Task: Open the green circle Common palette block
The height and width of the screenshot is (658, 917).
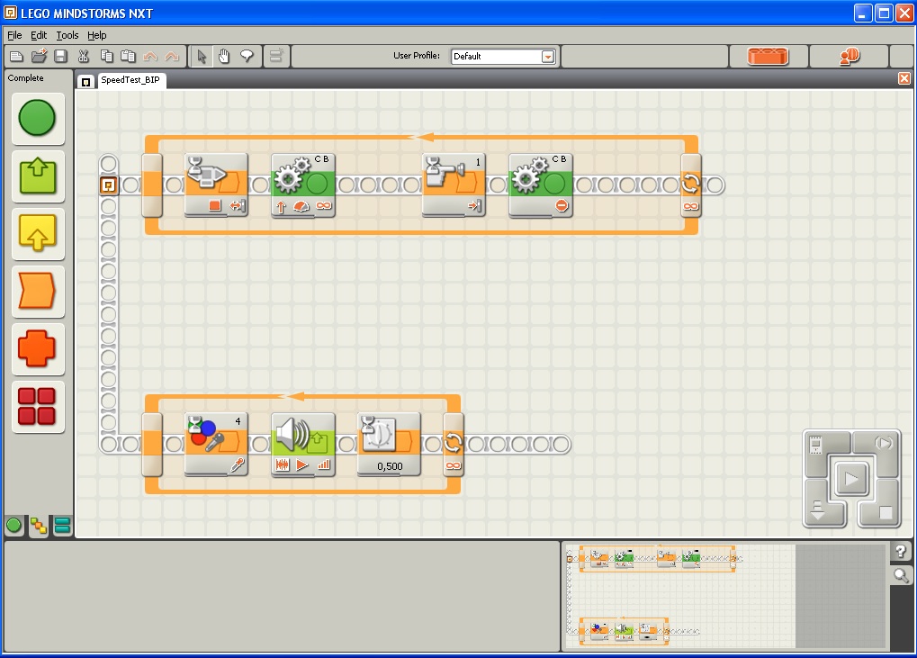Action: click(38, 118)
